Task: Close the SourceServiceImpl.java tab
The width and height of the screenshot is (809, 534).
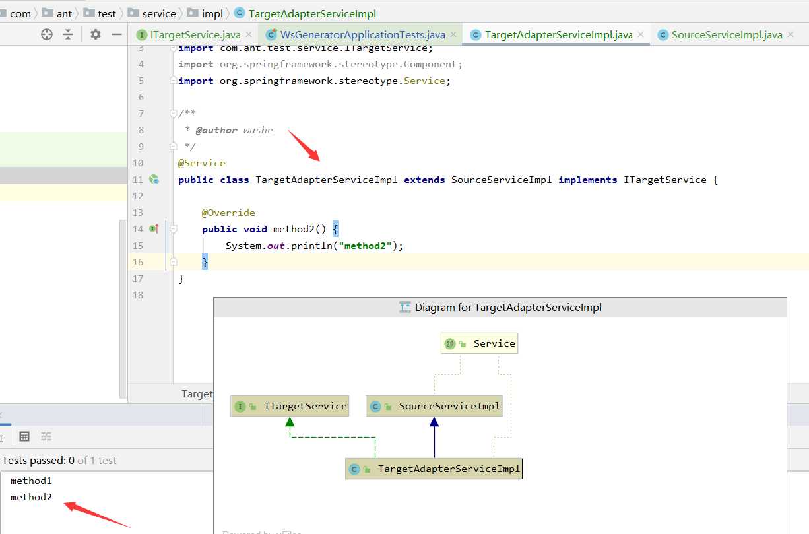Action: tap(791, 34)
